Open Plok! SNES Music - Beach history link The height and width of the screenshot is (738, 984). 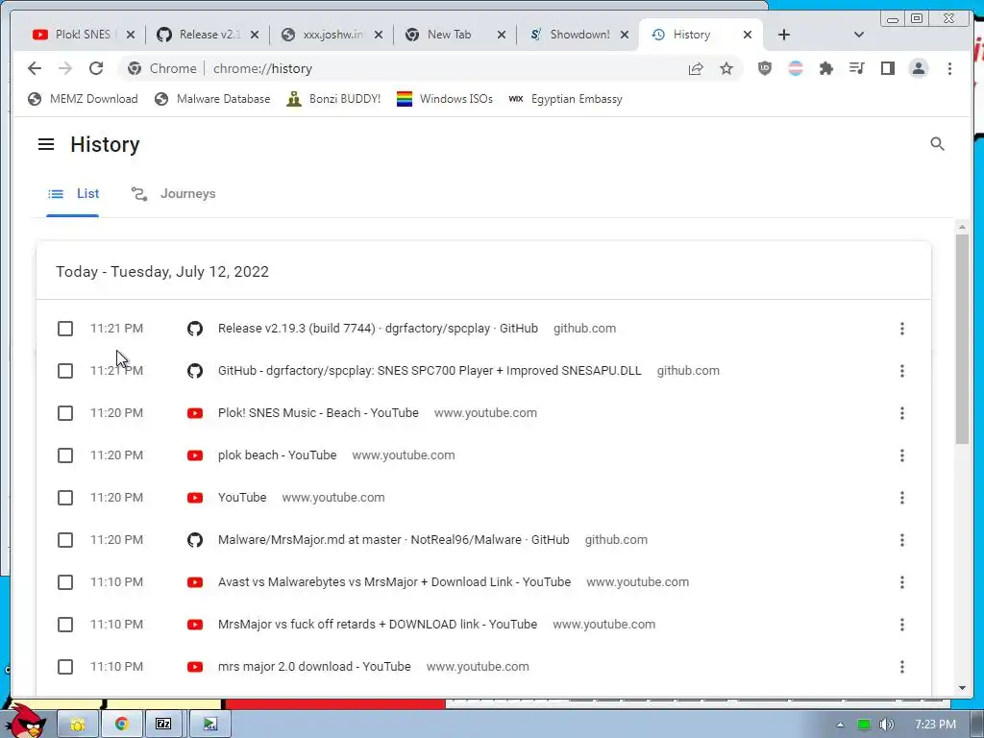[x=318, y=413]
